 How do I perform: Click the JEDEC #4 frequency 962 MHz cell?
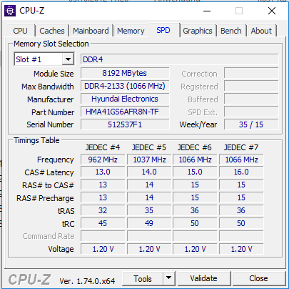[x=103, y=160]
